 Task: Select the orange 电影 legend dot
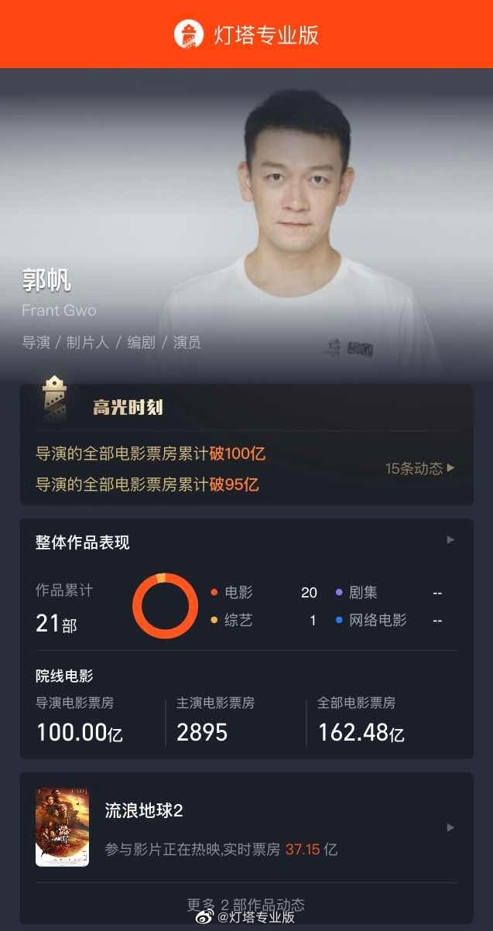pos(214,593)
